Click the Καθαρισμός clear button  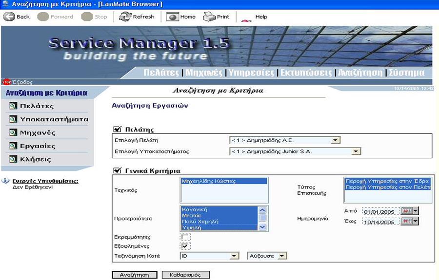(x=185, y=275)
